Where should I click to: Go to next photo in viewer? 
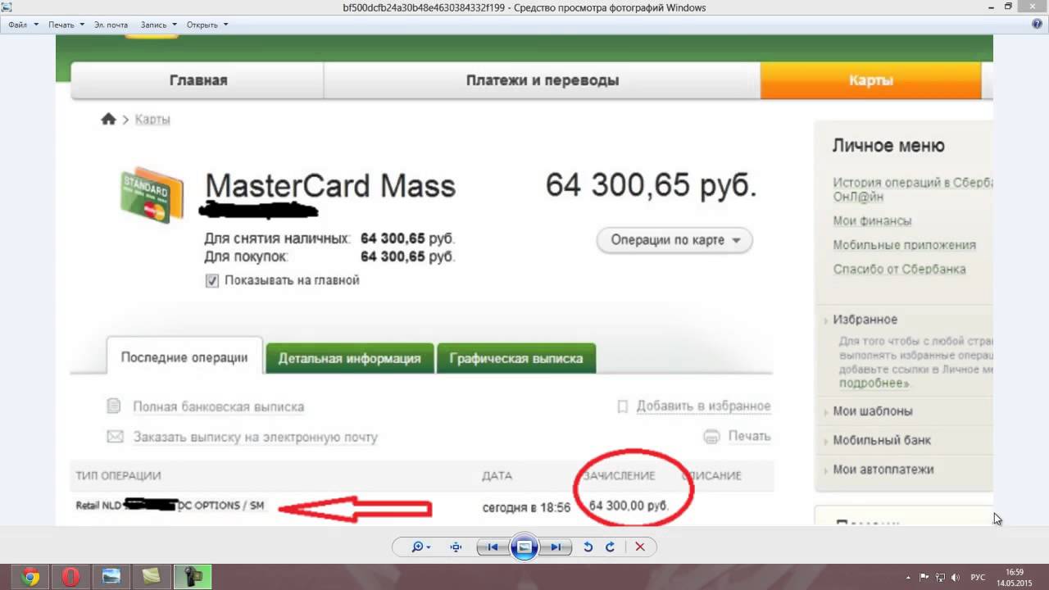[556, 547]
